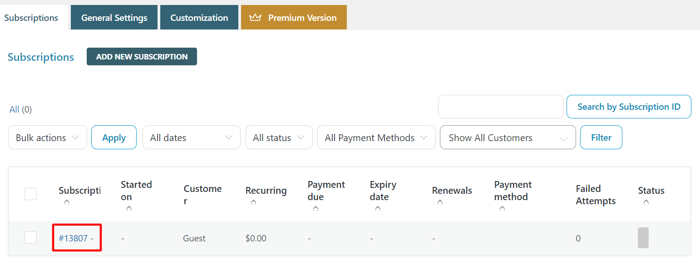Sort by Started on column arrow
700x260 pixels.
[129, 208]
